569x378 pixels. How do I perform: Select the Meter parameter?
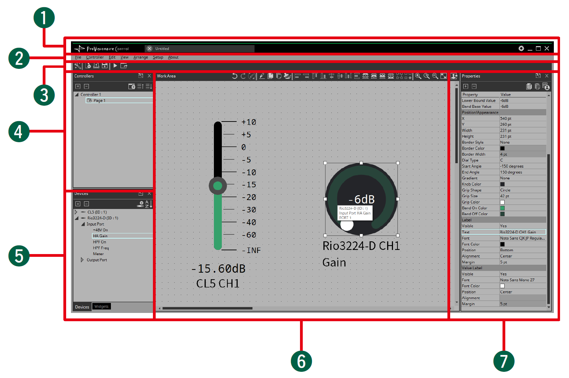(x=98, y=254)
